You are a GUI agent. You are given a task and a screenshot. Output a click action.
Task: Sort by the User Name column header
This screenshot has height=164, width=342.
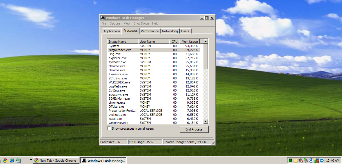[x=154, y=42]
